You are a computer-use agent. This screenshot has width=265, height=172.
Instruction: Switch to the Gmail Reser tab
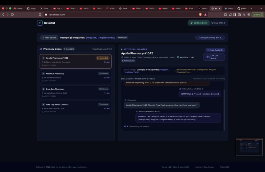(18, 9)
